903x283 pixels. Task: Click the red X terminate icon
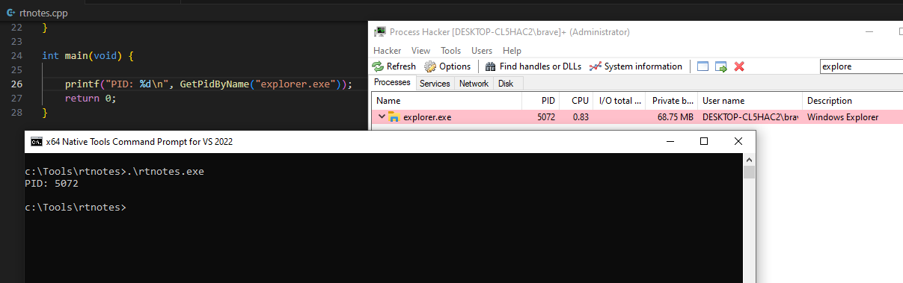[x=739, y=66]
